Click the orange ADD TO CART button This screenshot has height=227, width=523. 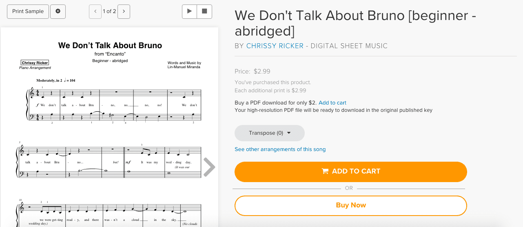click(x=351, y=171)
